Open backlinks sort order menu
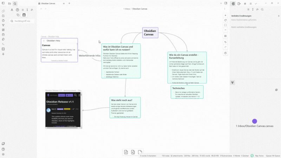The image size is (281, 158). pyautogui.click(x=257, y=9)
